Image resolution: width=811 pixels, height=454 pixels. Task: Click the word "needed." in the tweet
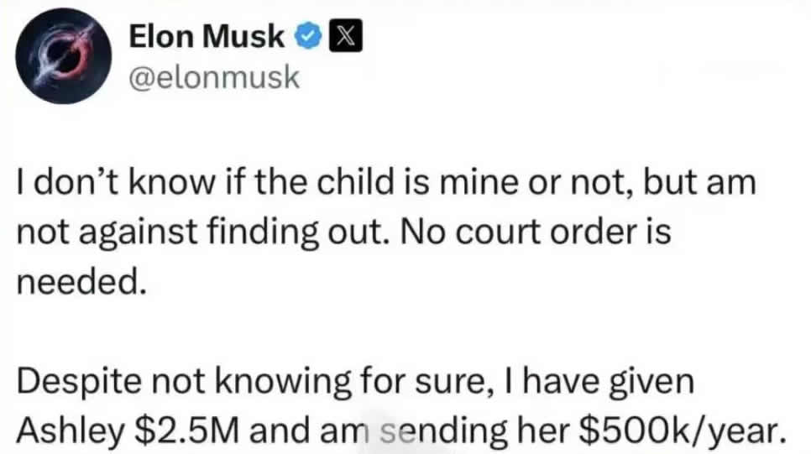tap(81, 282)
